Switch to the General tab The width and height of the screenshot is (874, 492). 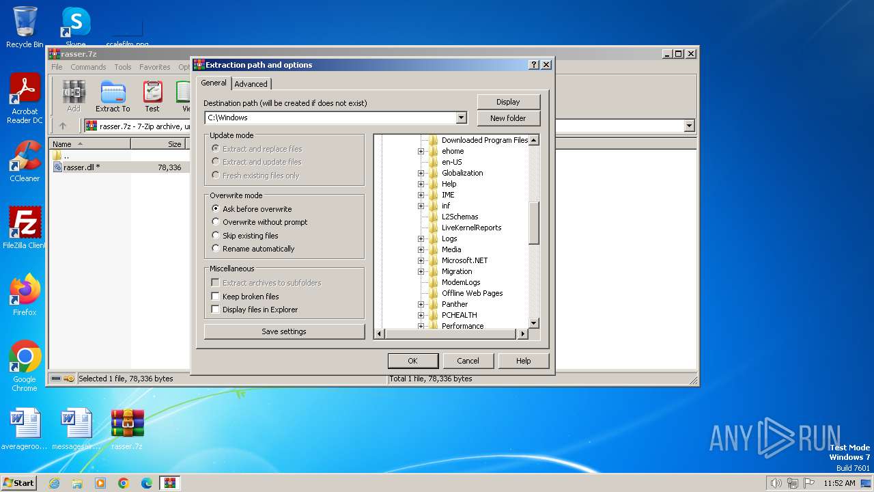click(x=213, y=83)
